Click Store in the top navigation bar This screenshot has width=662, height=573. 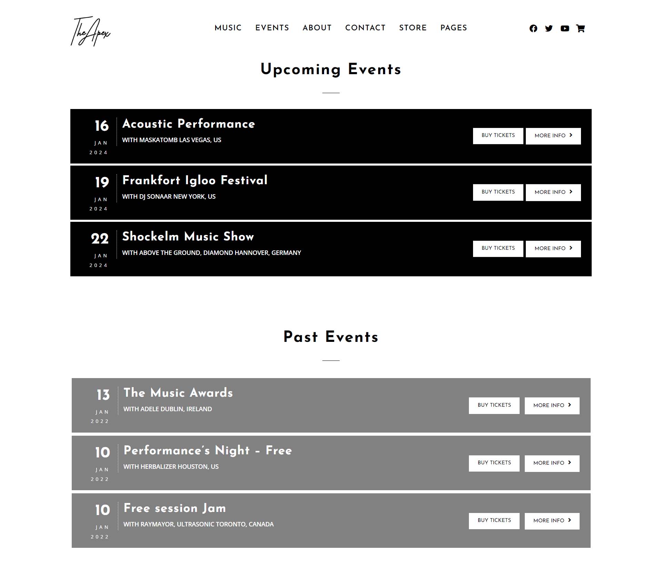[413, 28]
